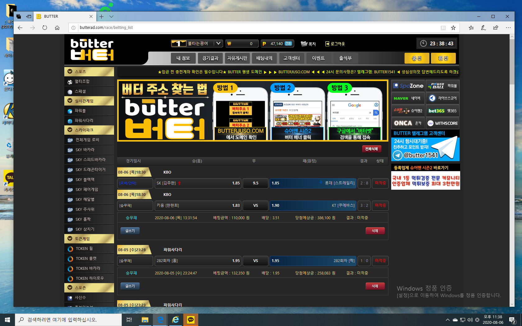Click the home icon in browser toolbar
This screenshot has height=326, width=522.
[x=57, y=28]
